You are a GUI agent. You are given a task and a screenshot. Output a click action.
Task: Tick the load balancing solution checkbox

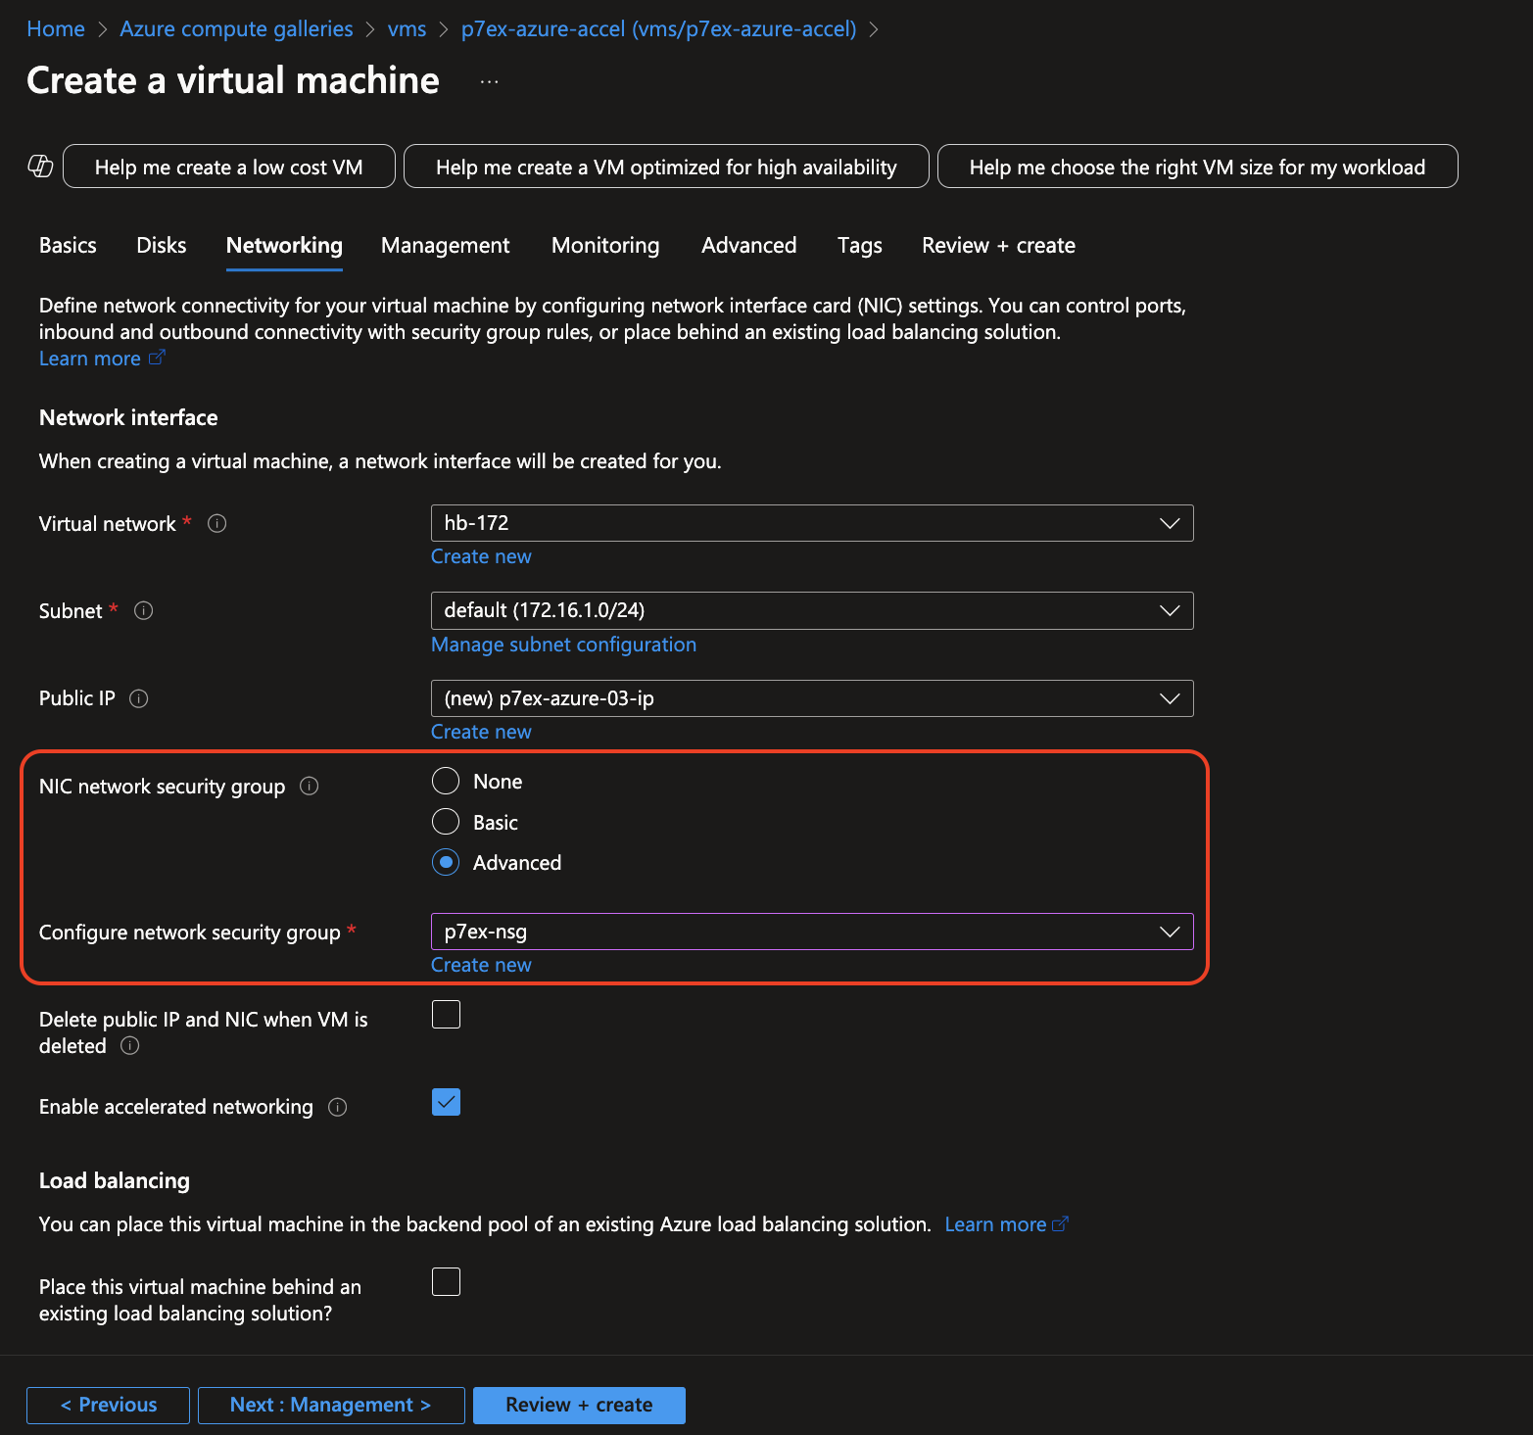(446, 1281)
